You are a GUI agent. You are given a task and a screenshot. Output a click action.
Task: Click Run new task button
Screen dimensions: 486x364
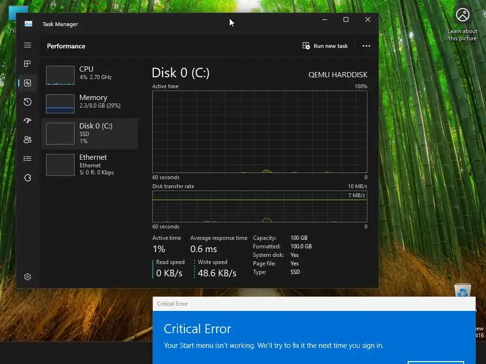(325, 46)
